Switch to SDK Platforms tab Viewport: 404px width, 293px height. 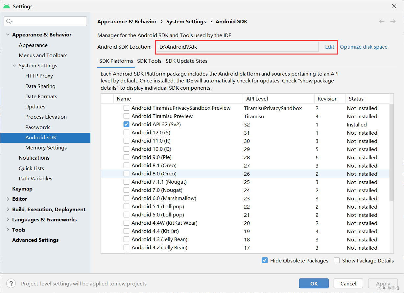click(116, 61)
